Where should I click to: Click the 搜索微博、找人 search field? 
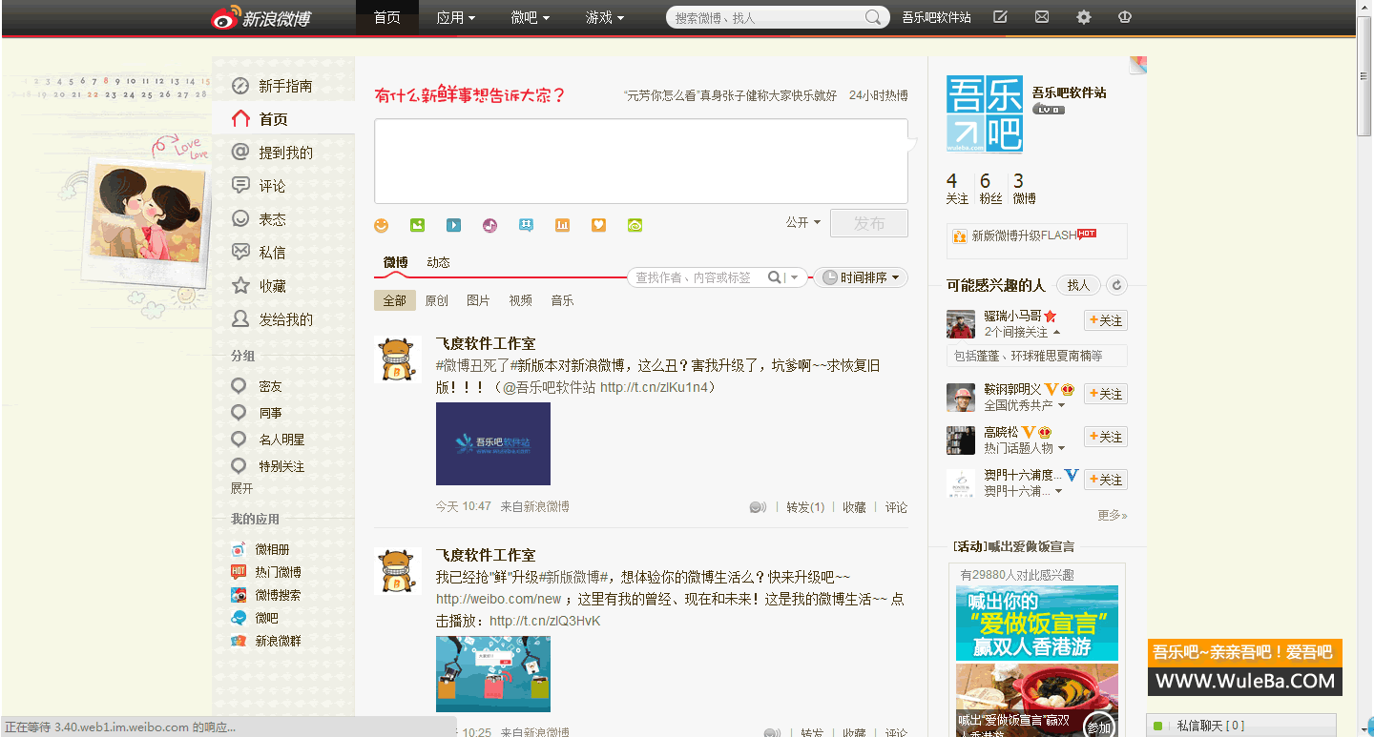click(x=765, y=17)
